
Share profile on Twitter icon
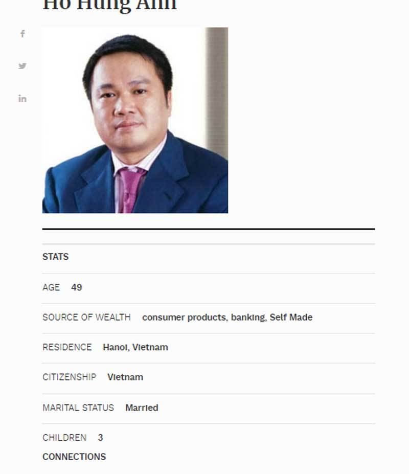[x=22, y=66]
